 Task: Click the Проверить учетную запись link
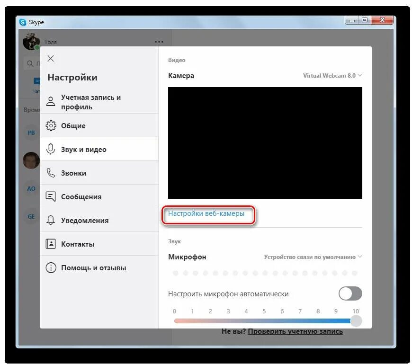(x=296, y=331)
